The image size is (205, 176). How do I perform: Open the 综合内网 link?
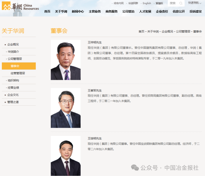click(118, 3)
